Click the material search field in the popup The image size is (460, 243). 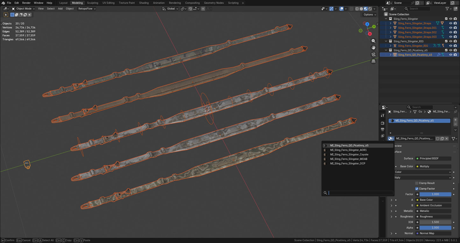[x=358, y=193]
